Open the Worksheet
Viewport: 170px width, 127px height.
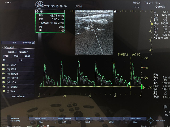coord(18,97)
